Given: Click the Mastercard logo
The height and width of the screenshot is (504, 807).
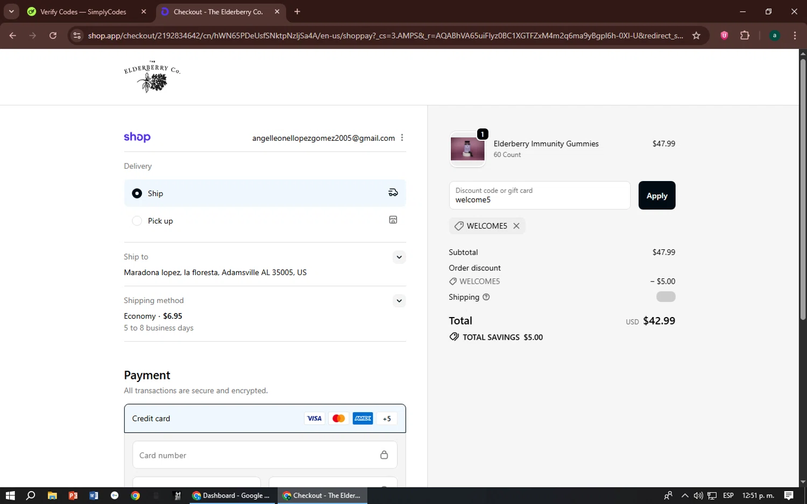Looking at the screenshot, I should [x=339, y=419].
